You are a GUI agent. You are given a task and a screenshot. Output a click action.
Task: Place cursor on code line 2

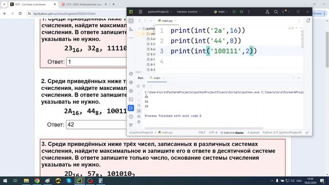pyautogui.click(x=206, y=41)
